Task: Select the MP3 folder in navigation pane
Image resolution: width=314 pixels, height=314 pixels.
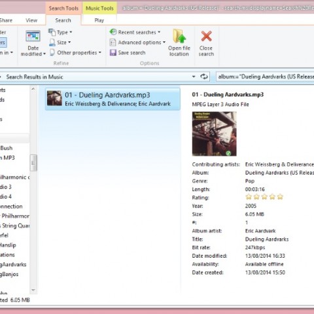Action: (8, 158)
